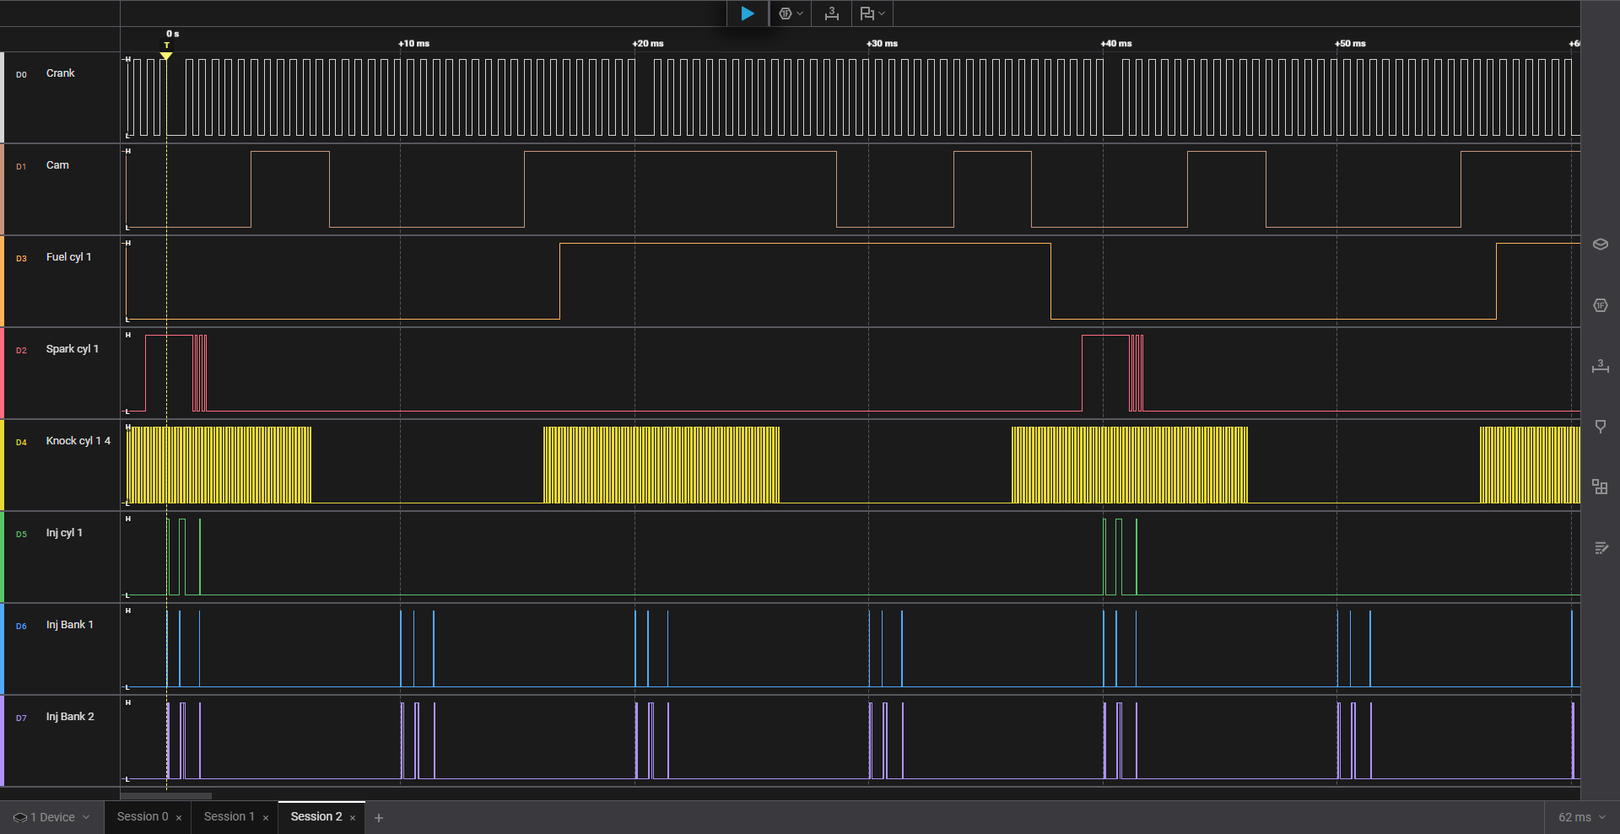
Task: Close the Session 2 tab
Action: (x=353, y=818)
